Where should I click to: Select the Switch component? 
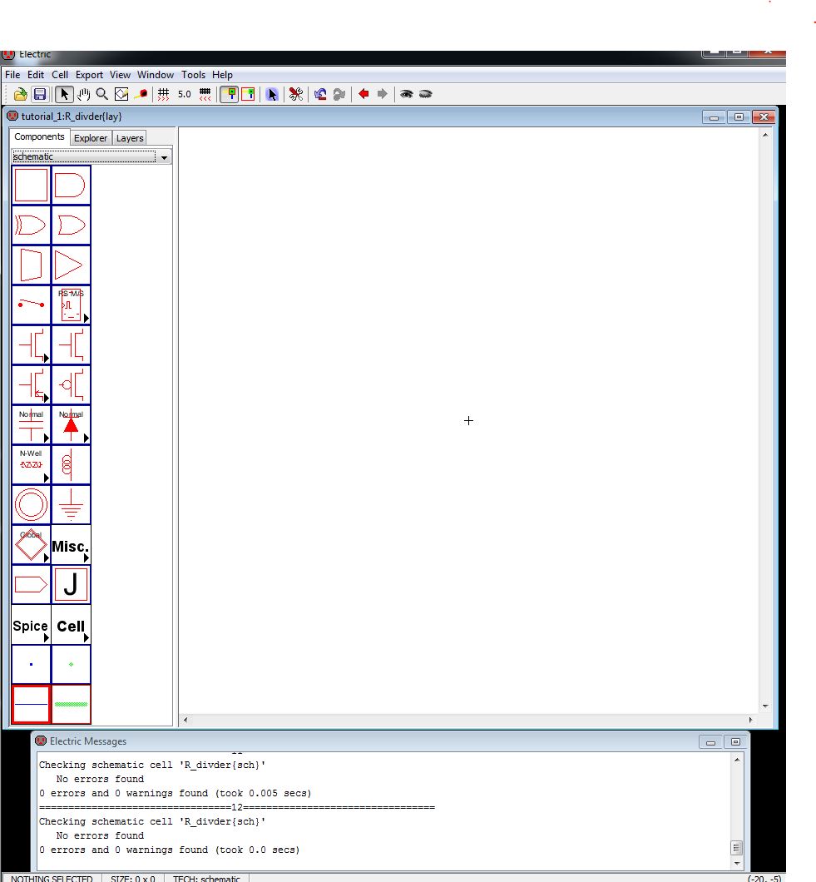click(x=31, y=305)
